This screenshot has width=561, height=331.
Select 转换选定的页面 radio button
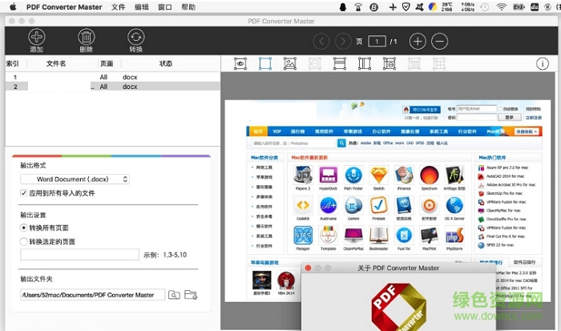click(23, 241)
